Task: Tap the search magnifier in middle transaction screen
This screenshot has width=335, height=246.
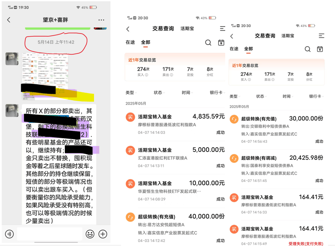Action: coord(208,42)
